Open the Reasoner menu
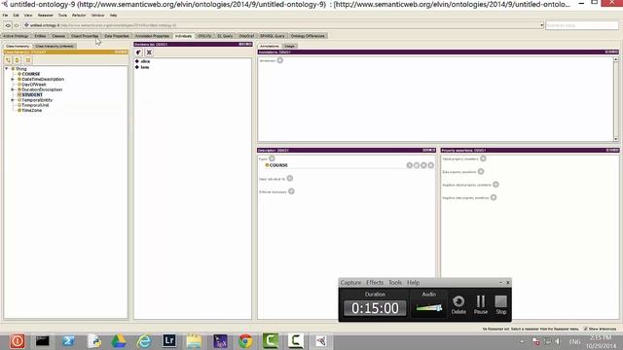The height and width of the screenshot is (350, 623). point(46,16)
